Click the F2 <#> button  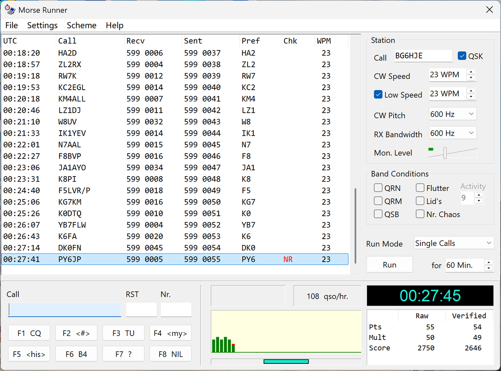76,333
